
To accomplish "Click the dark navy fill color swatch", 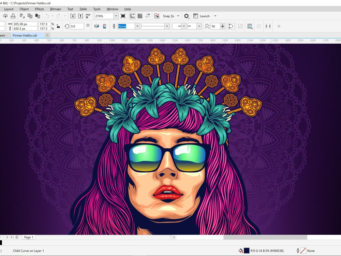I will [x=247, y=251].
